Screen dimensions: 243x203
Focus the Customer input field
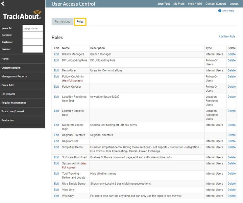(x=33, y=42)
